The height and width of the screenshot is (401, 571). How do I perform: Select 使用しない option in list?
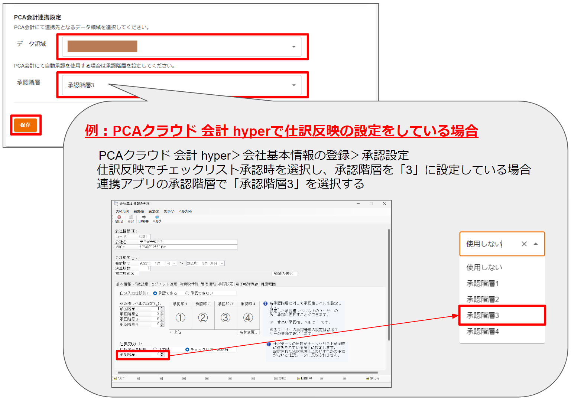pos(502,267)
